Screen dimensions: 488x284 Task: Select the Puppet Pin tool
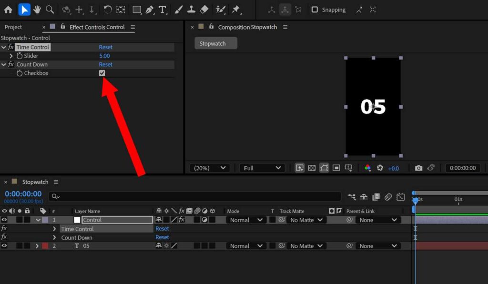[236, 10]
